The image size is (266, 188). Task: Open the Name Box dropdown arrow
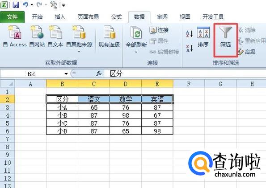[x=66, y=74]
